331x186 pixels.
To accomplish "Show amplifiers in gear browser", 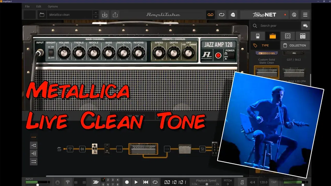I will [273, 36].
